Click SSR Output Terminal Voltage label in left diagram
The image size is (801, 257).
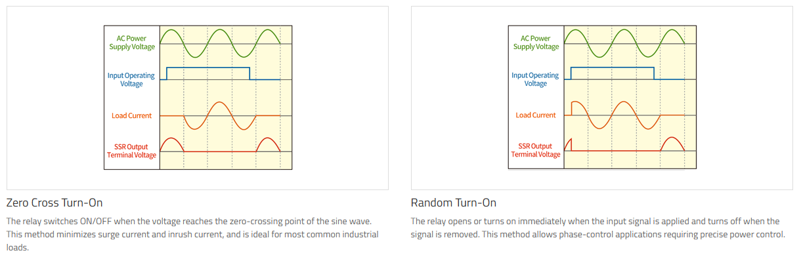[131, 151]
